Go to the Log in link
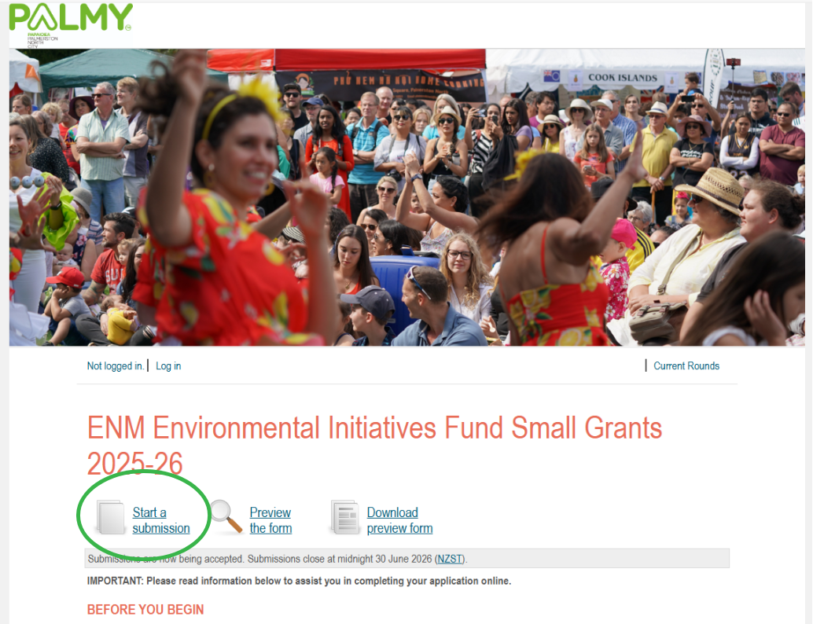This screenshot has width=813, height=624. point(168,366)
